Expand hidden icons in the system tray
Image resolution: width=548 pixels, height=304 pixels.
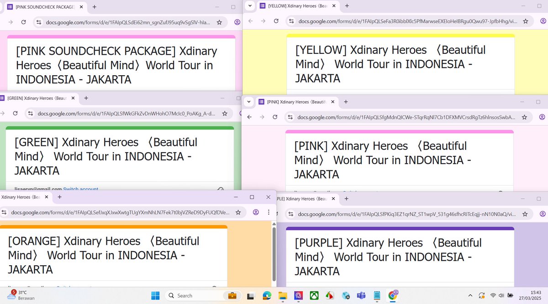470,295
